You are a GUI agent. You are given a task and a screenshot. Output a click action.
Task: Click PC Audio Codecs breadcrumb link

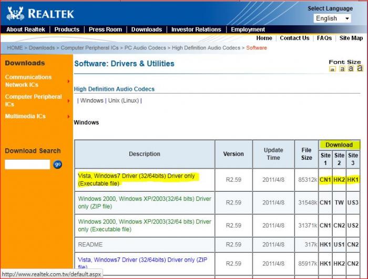click(x=145, y=48)
